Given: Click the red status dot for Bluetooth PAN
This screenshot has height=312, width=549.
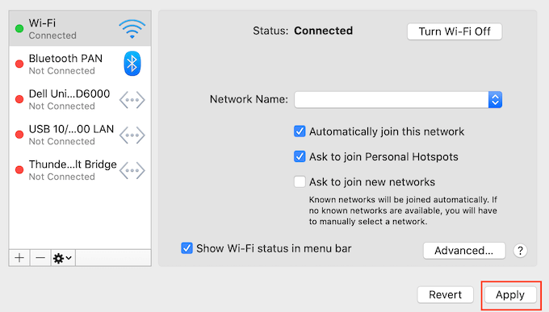Looking at the screenshot, I should [x=19, y=64].
